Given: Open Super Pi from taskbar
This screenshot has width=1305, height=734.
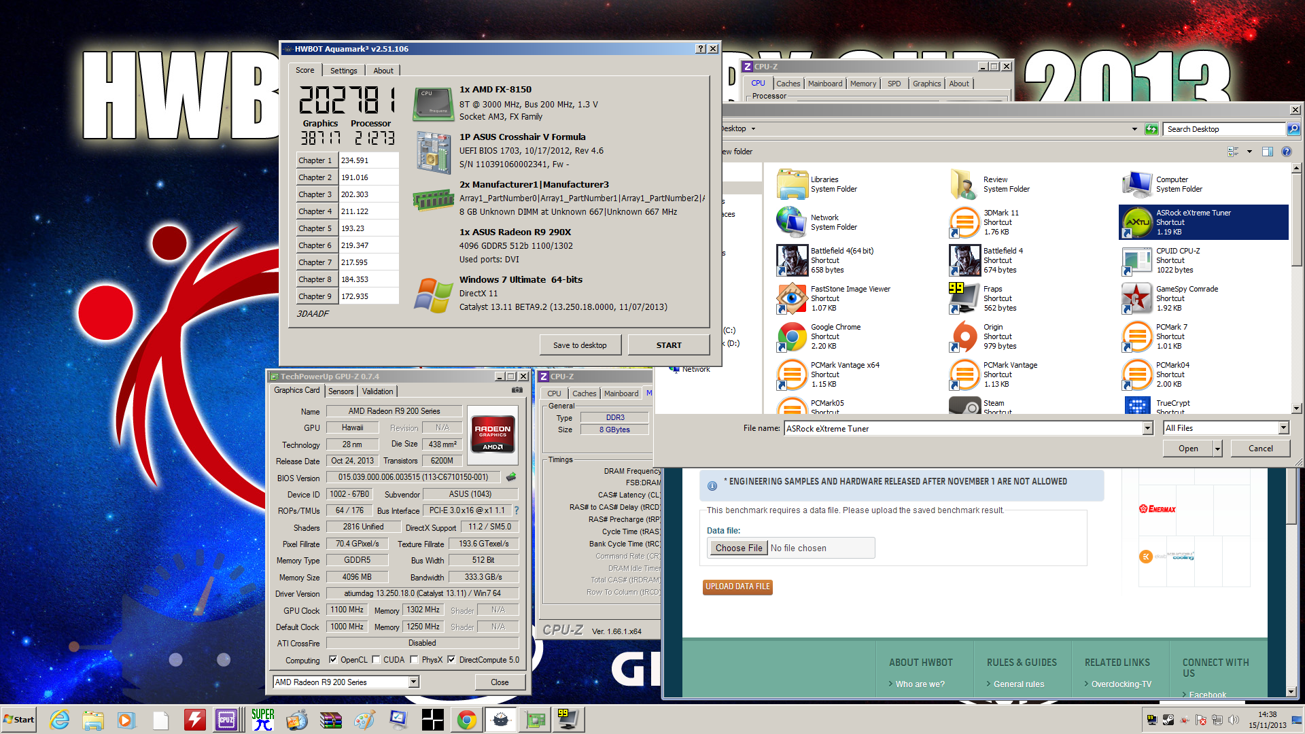Looking at the screenshot, I should coord(262,720).
